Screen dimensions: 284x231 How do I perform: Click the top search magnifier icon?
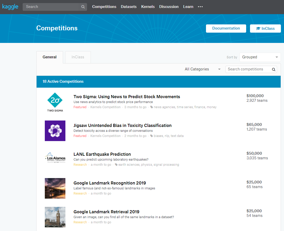[83, 7]
